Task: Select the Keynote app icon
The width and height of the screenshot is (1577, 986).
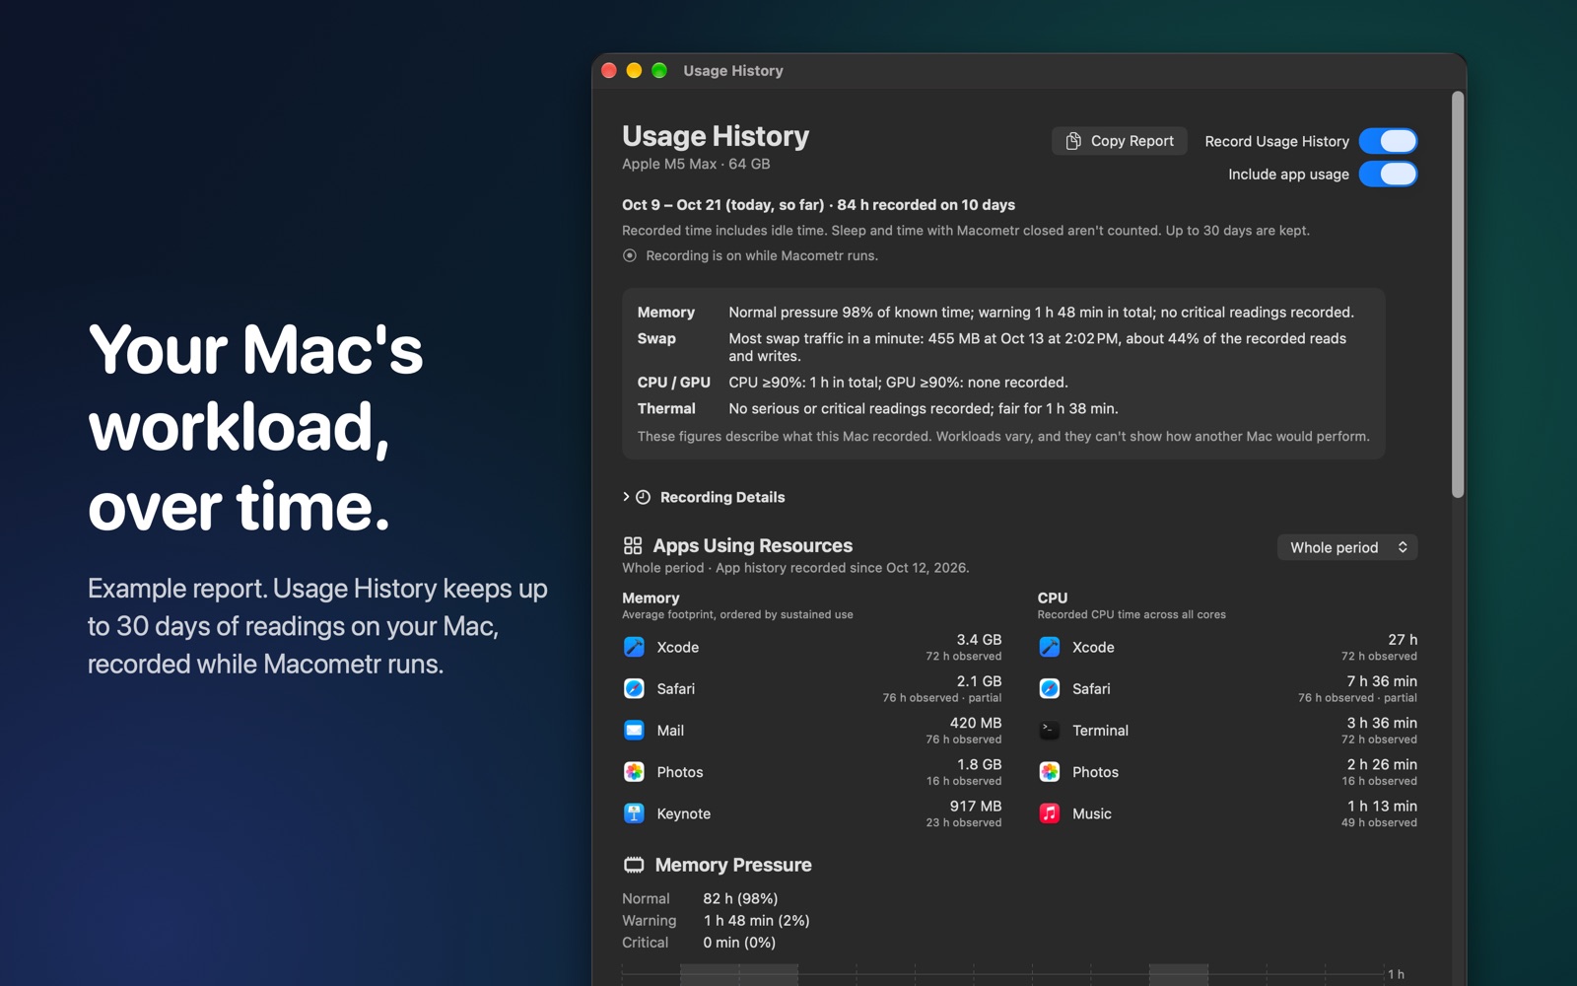Action: point(634,813)
